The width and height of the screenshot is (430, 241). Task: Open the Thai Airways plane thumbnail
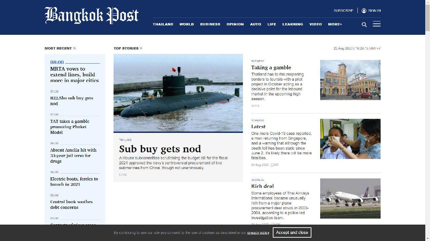tap(350, 198)
